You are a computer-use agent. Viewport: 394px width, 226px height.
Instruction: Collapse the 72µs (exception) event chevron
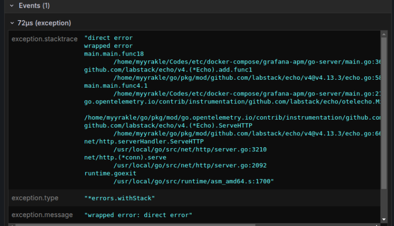(x=12, y=23)
